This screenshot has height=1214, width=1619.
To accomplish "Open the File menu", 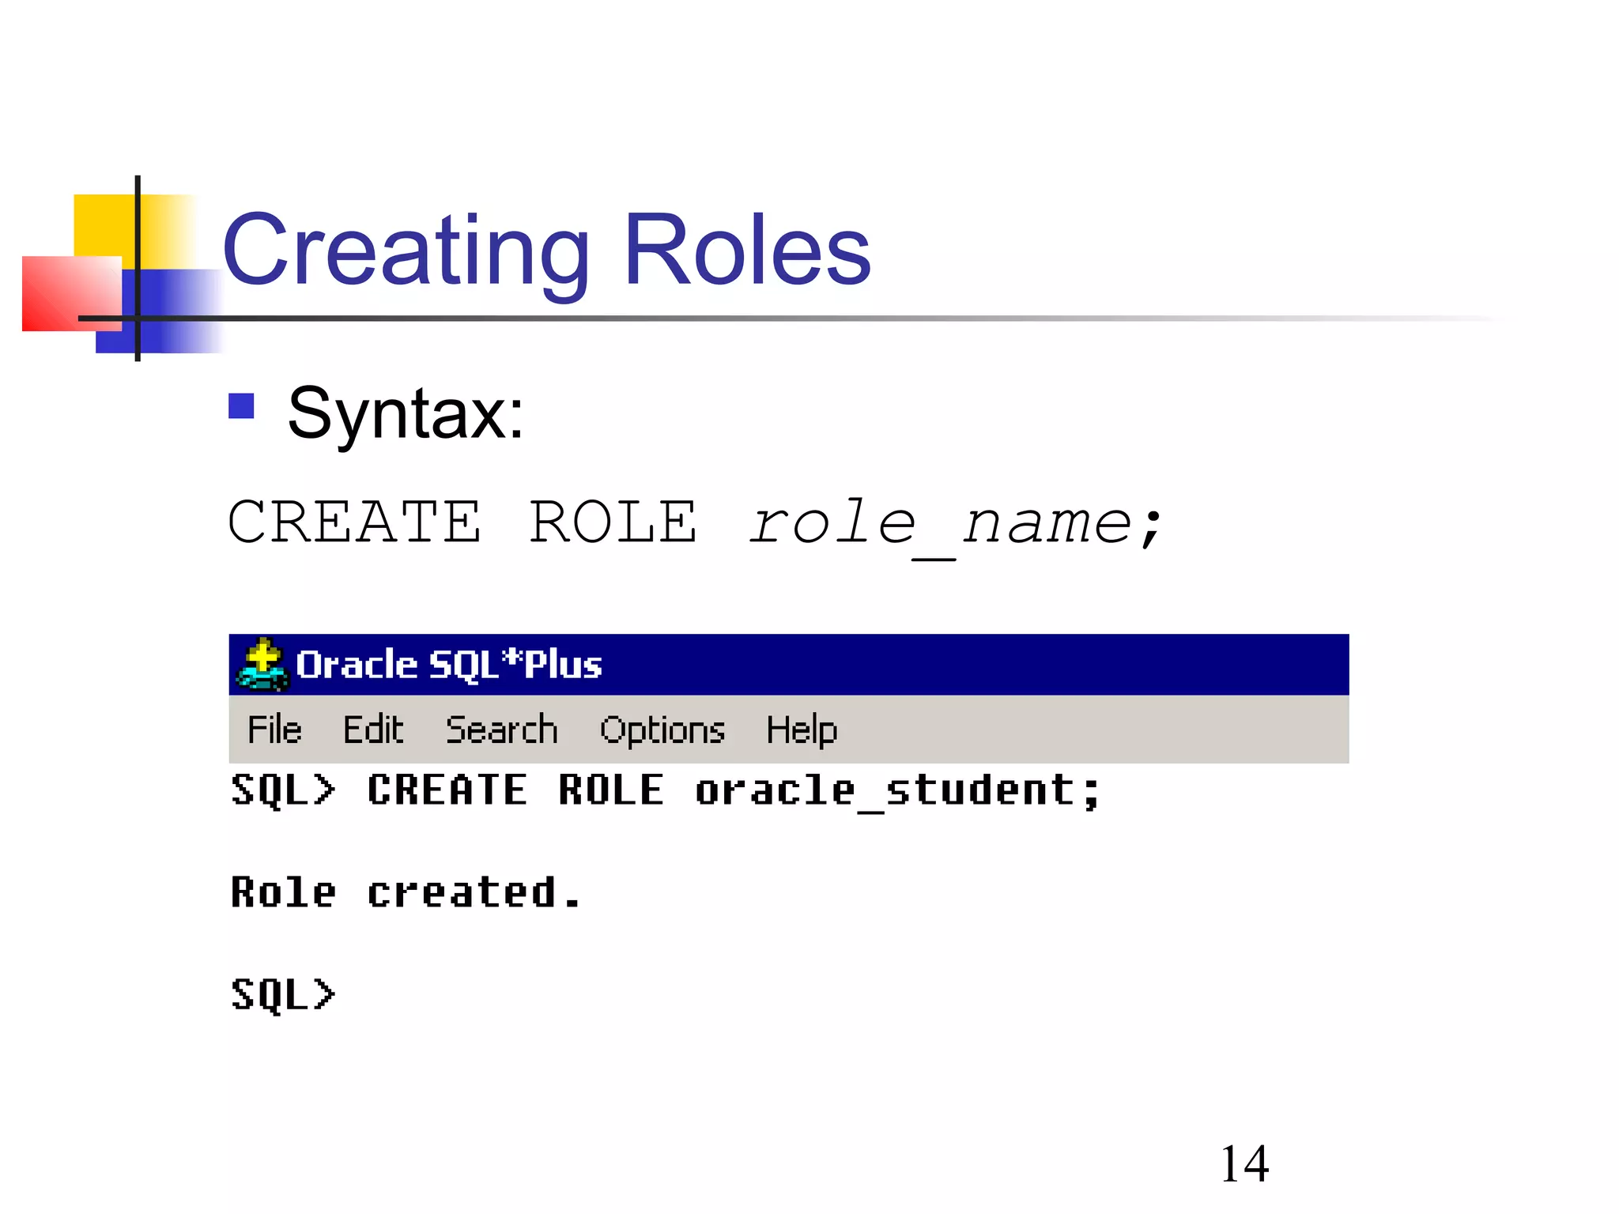I will [274, 730].
